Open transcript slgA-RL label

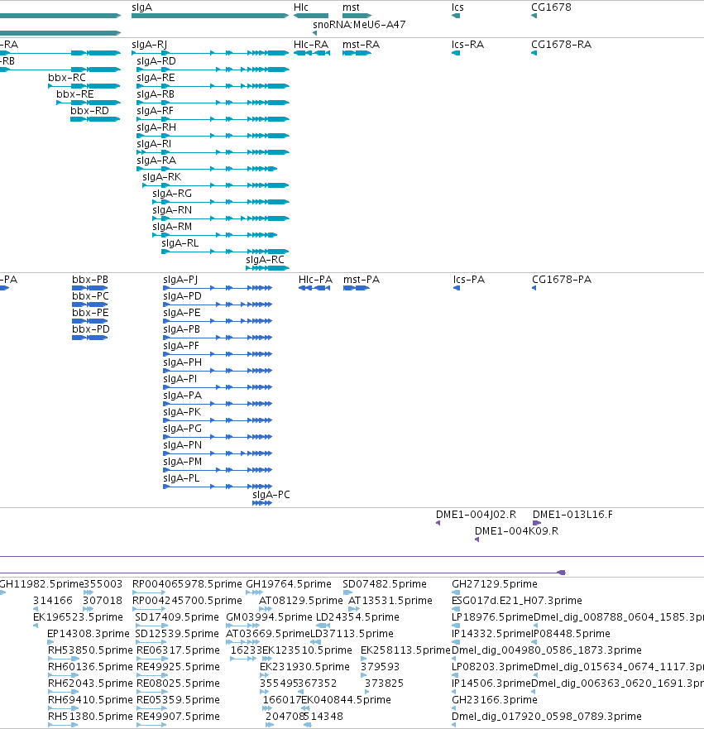coord(180,243)
